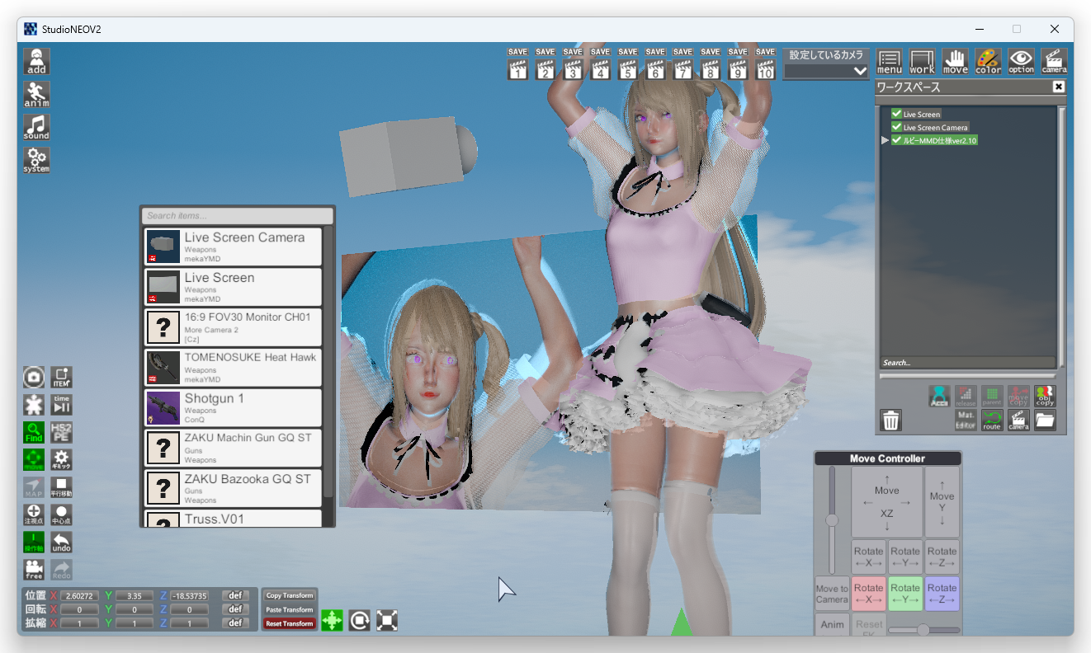Image resolution: width=1091 pixels, height=653 pixels.
Task: Toggle the green 操作軸 axis icon
Action: click(34, 543)
